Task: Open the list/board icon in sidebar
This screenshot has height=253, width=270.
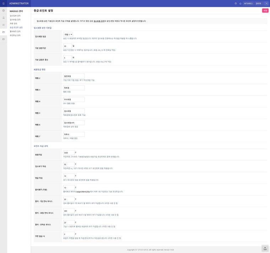Action: coord(4,25)
